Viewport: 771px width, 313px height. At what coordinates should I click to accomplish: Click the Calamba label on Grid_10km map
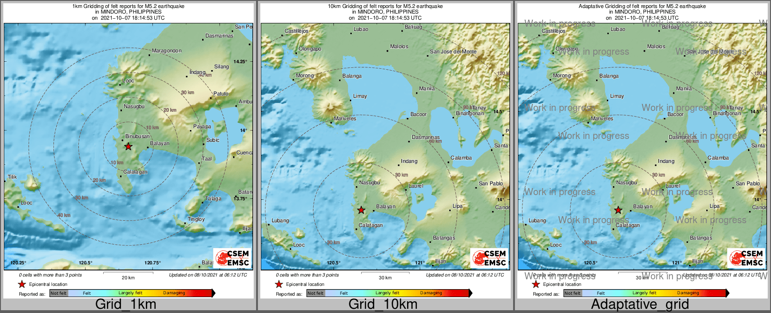pyautogui.click(x=461, y=158)
